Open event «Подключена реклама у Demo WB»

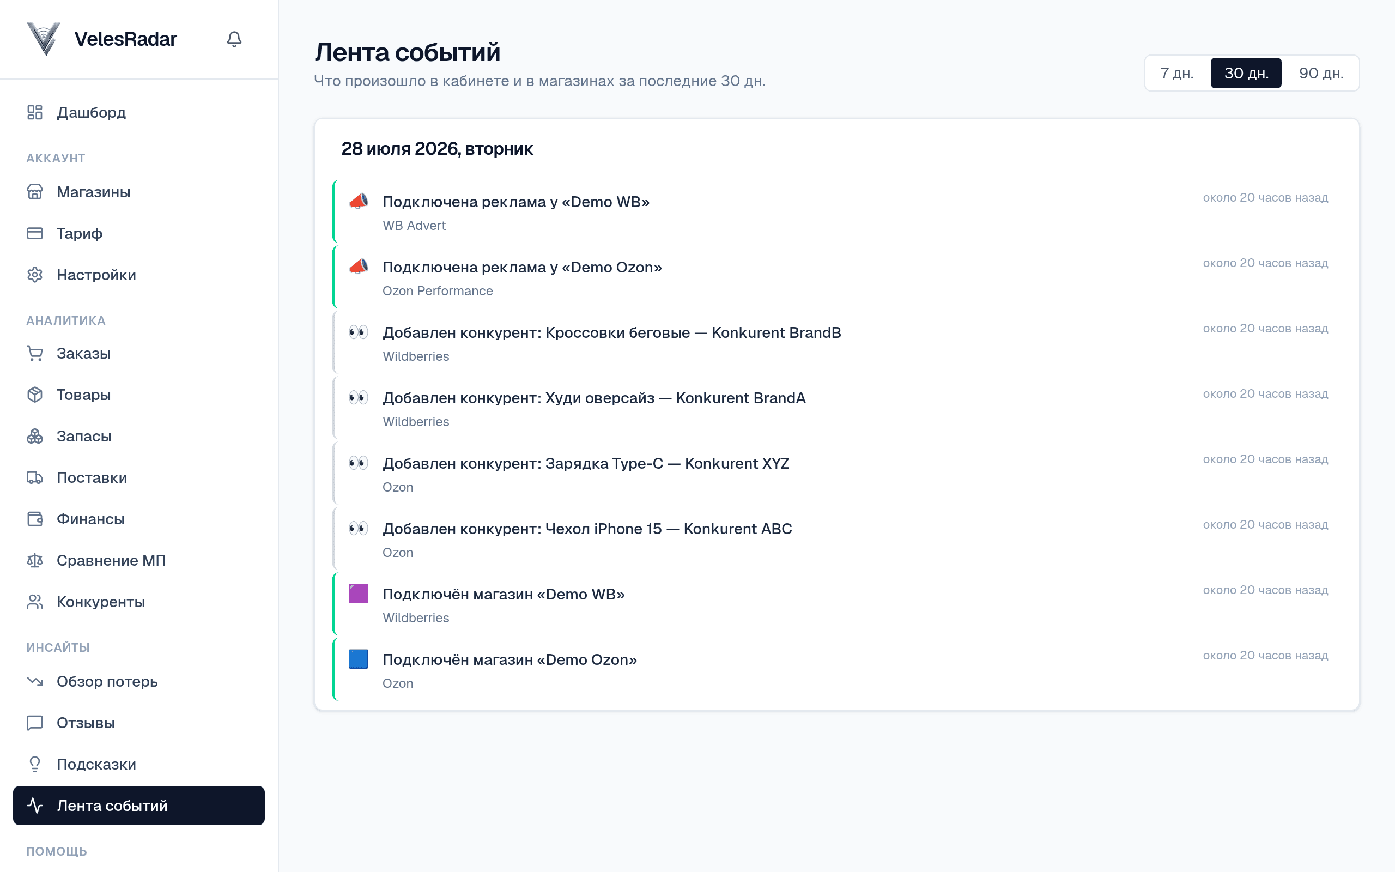839,212
